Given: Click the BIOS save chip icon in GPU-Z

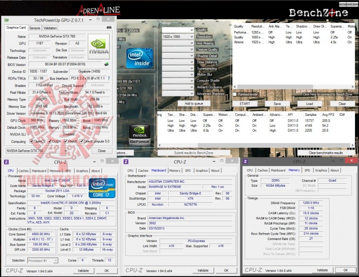Looking at the screenshot, I should [107, 64].
